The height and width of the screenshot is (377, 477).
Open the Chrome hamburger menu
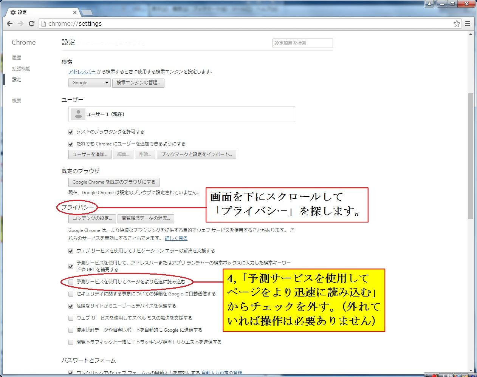[x=468, y=23]
